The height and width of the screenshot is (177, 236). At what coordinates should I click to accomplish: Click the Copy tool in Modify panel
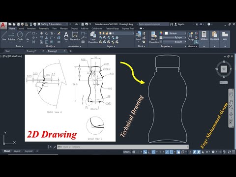41,38
